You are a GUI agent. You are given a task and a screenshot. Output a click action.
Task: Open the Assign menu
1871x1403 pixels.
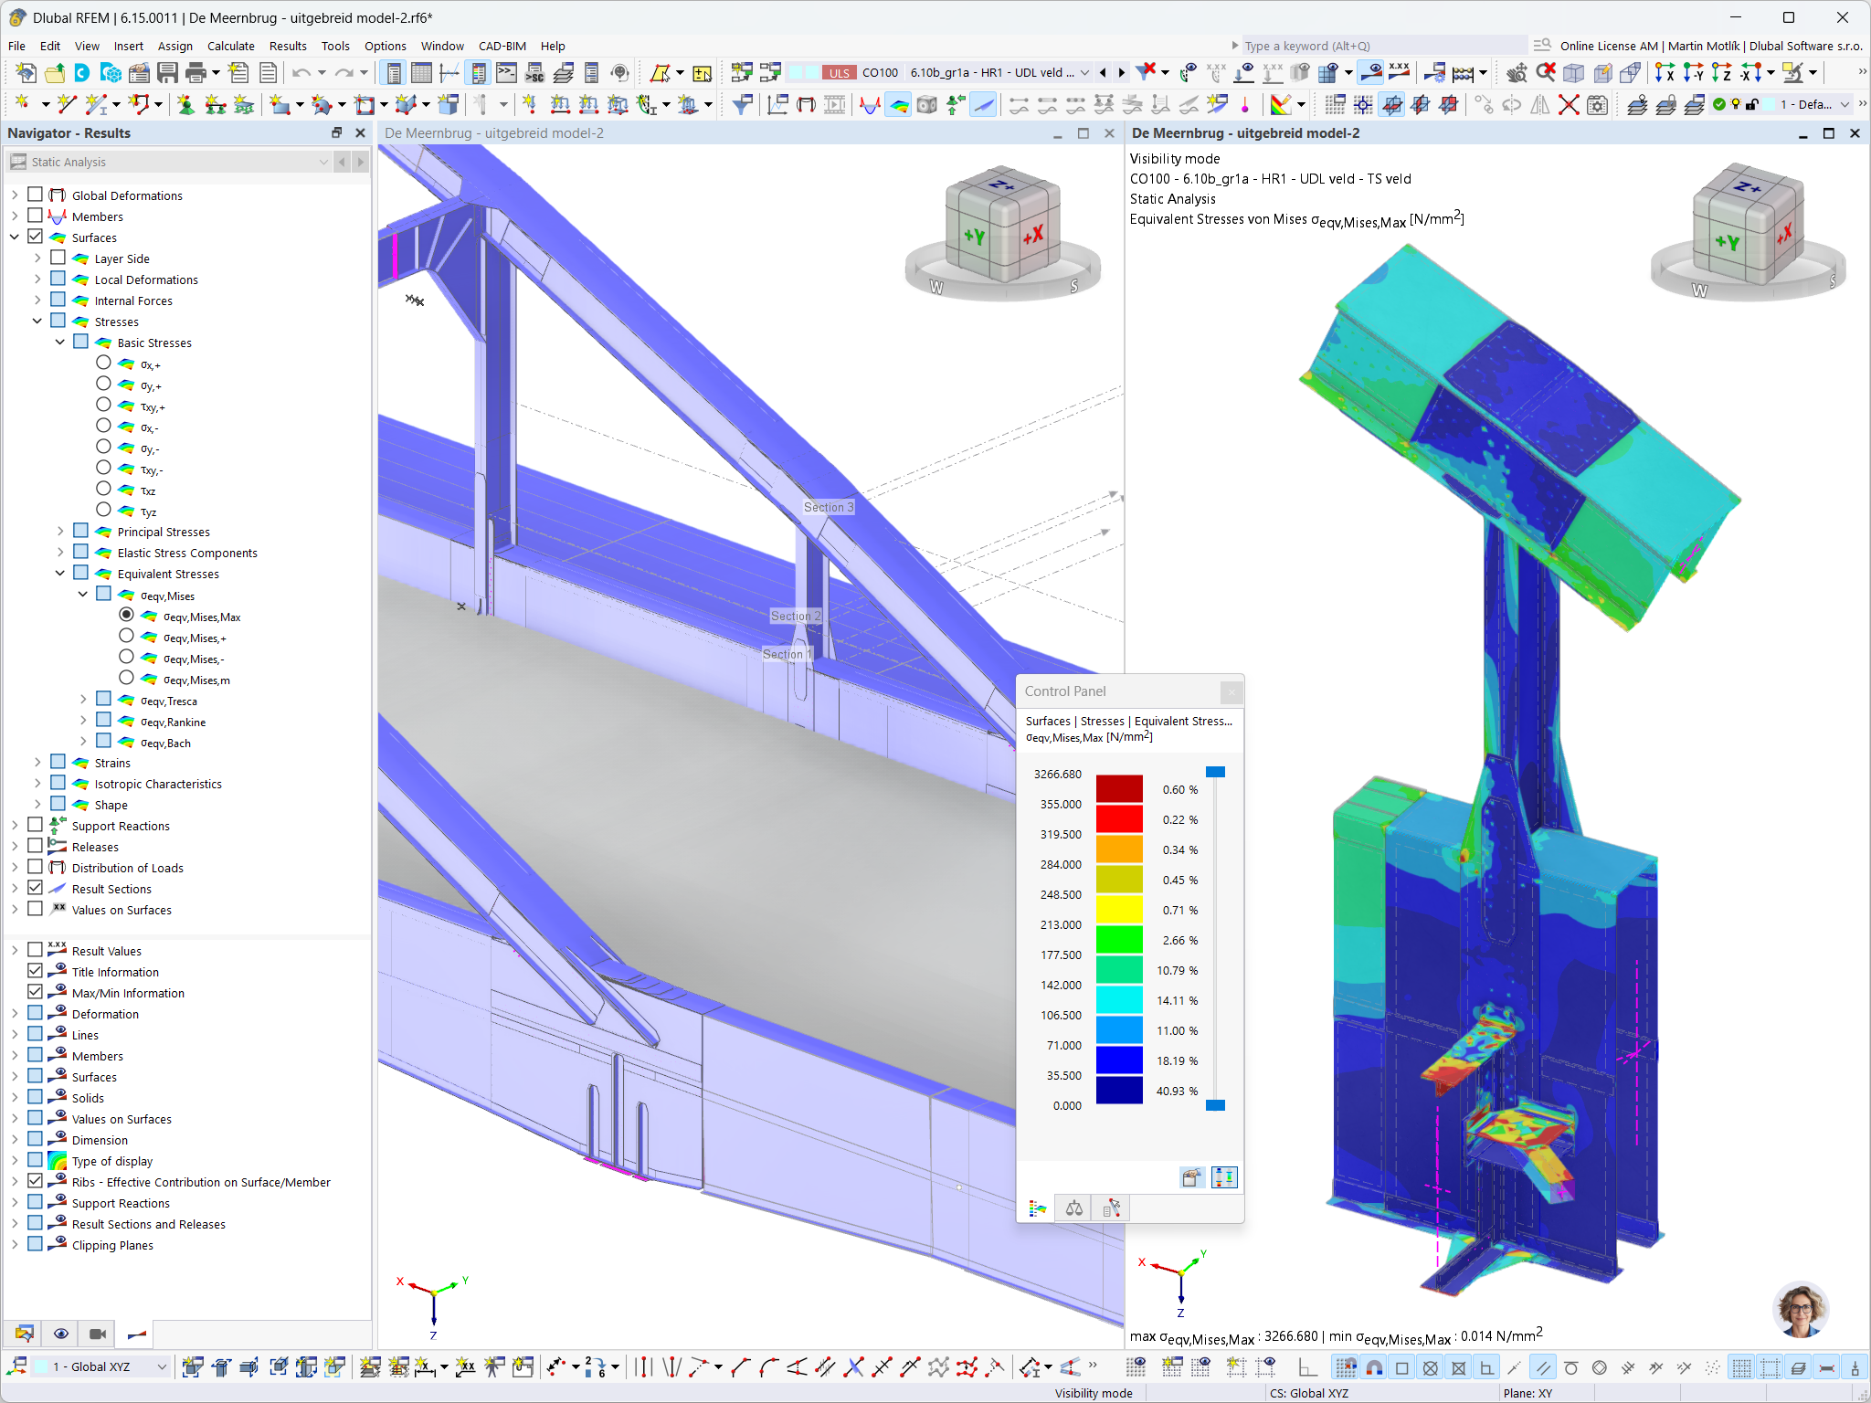(x=174, y=46)
